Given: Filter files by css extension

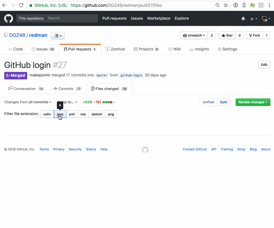Looking at the screenshot, I should [83, 114].
